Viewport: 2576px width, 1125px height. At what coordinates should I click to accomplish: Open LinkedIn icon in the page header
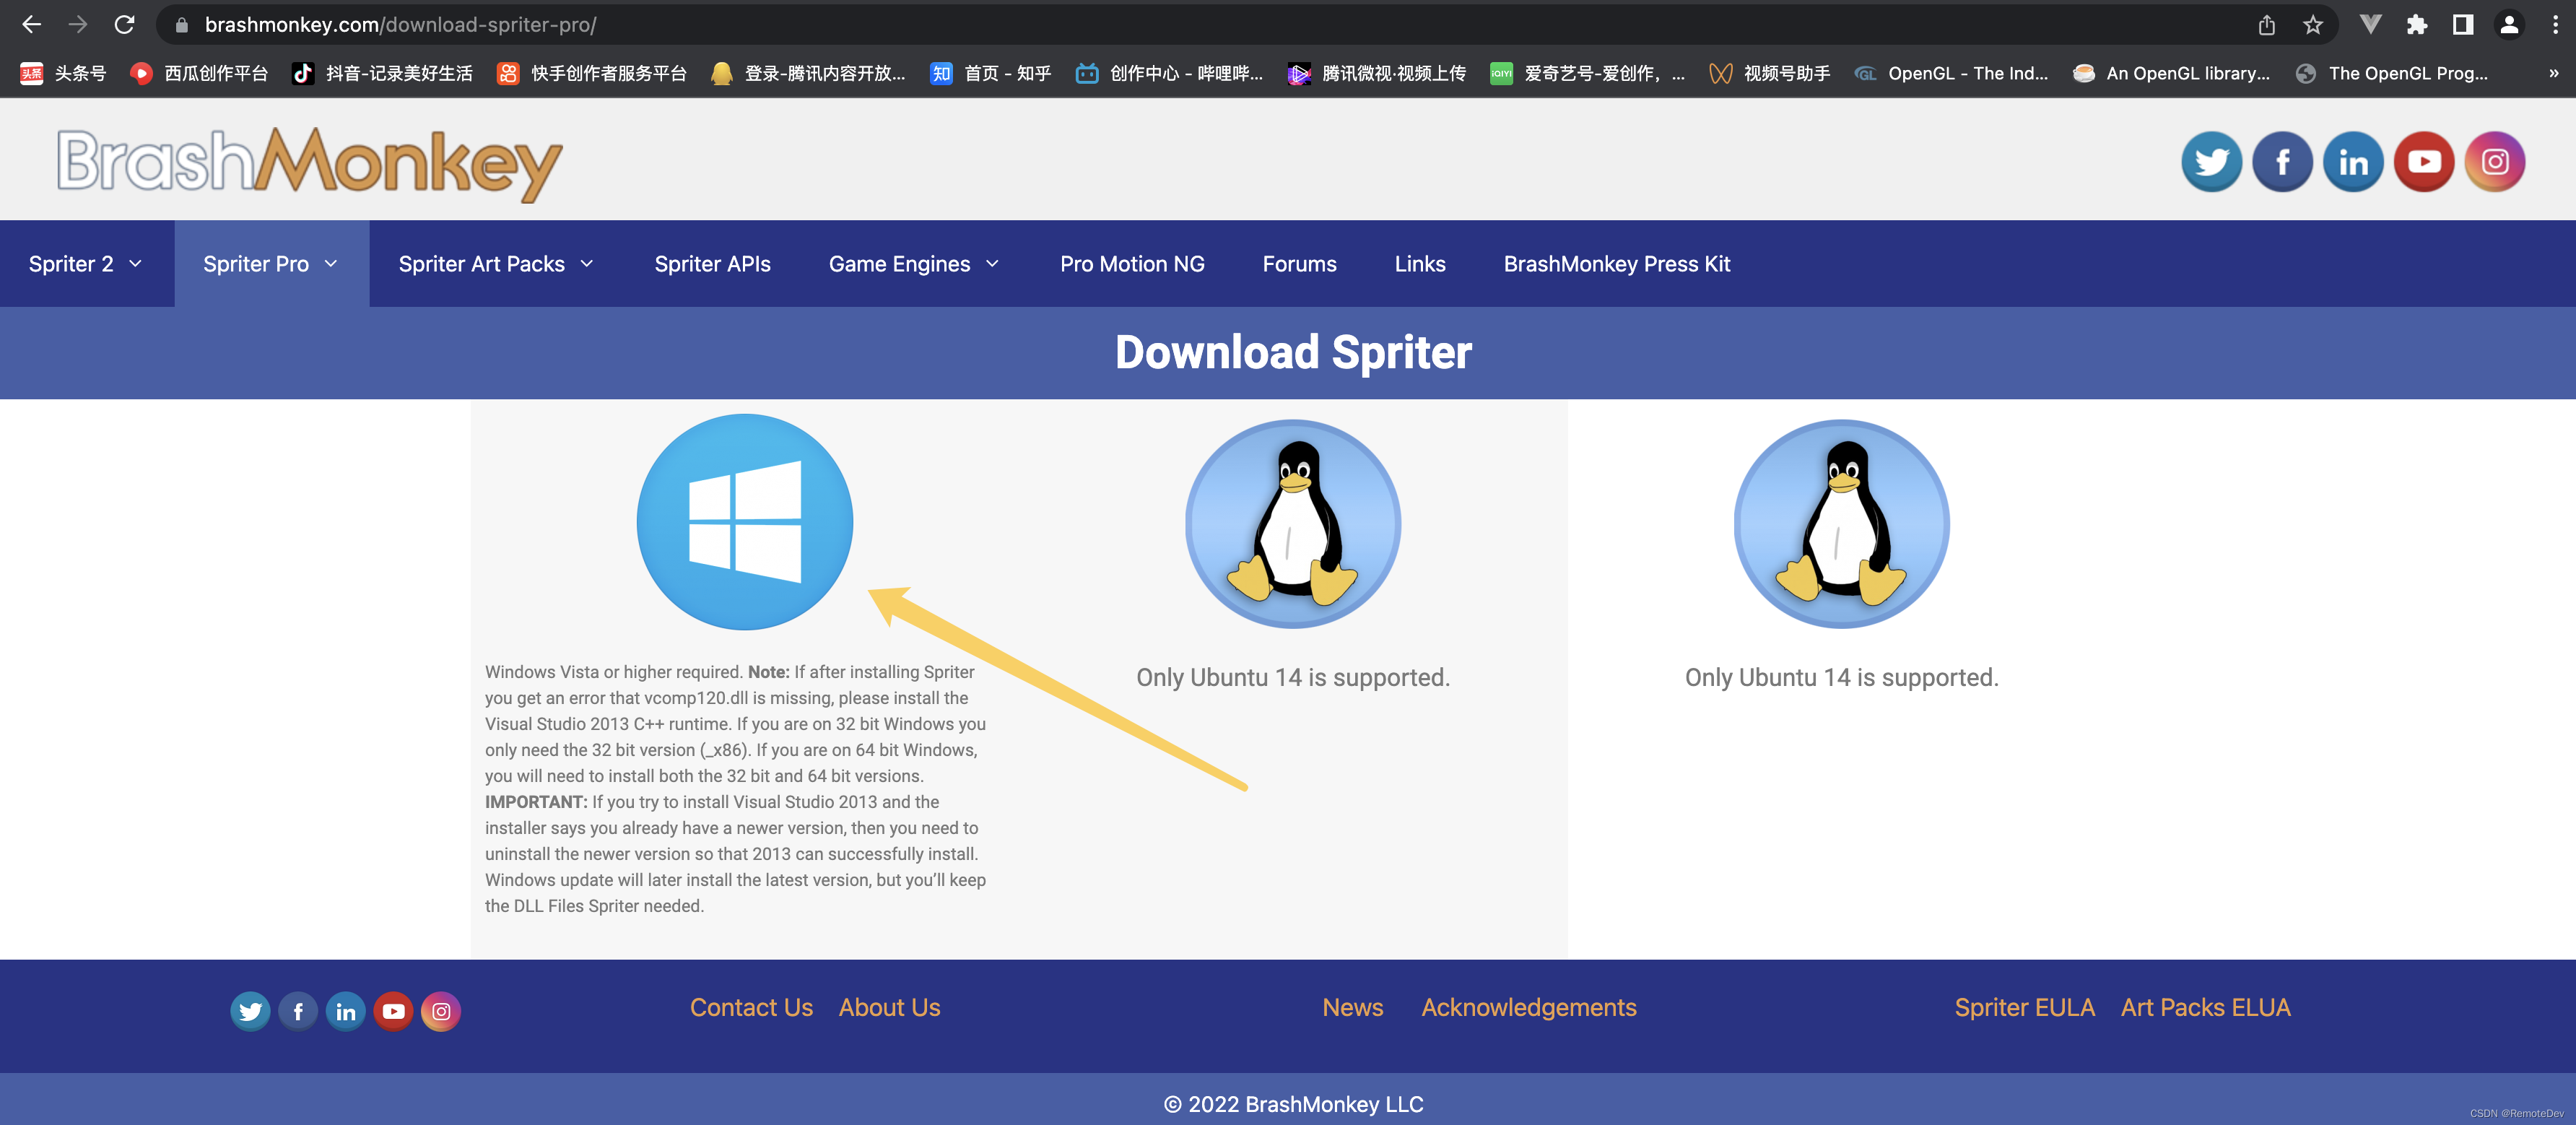click(x=2353, y=161)
